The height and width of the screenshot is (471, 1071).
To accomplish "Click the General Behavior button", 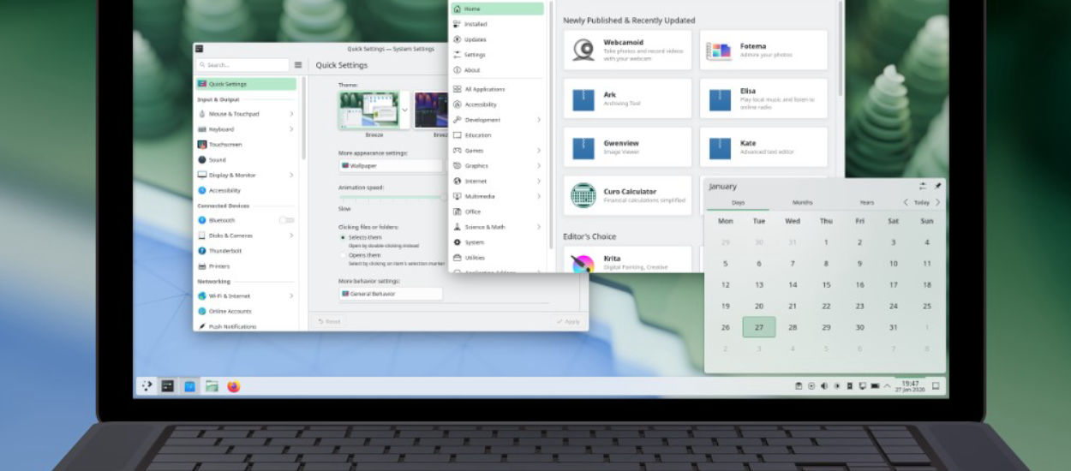I will pyautogui.click(x=391, y=294).
